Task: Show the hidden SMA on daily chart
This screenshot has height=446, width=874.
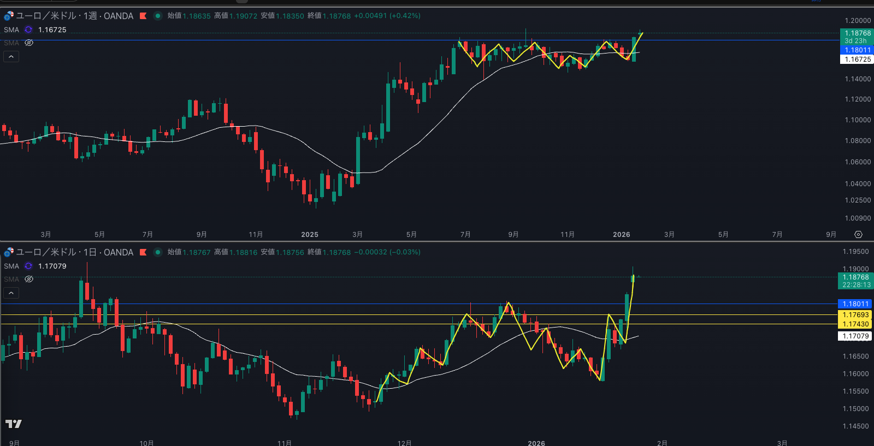Action: pyautogui.click(x=29, y=280)
